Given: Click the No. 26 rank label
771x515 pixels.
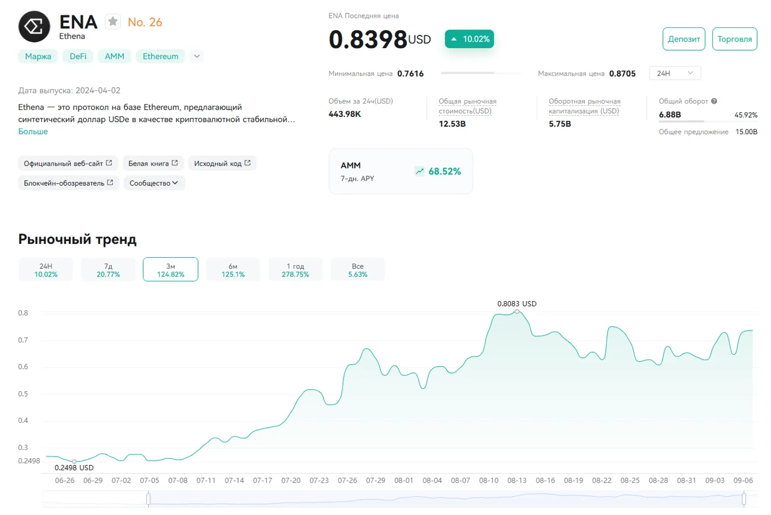Looking at the screenshot, I should point(145,22).
